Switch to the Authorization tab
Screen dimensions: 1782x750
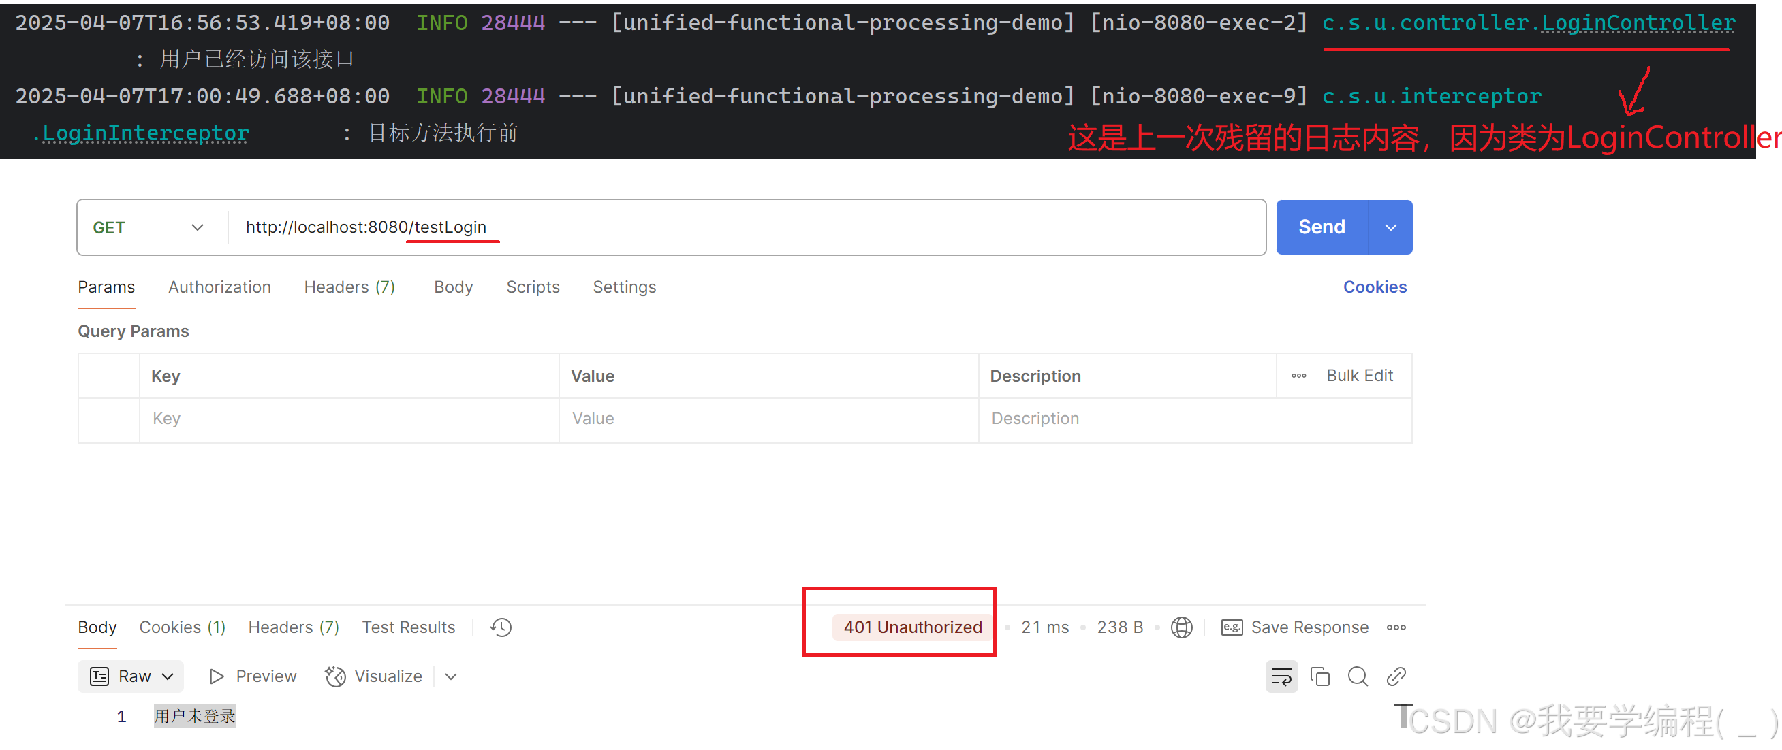[219, 287]
